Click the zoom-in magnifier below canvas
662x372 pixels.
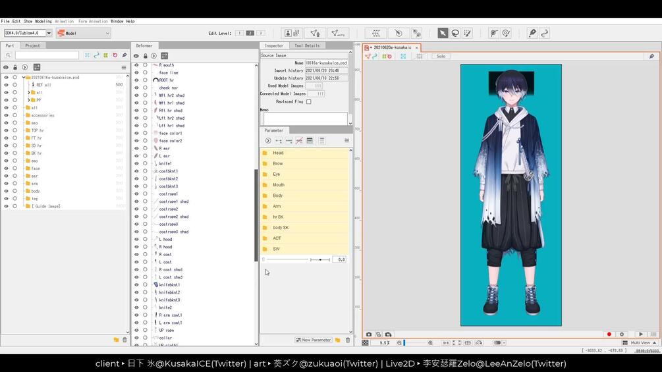pos(430,343)
